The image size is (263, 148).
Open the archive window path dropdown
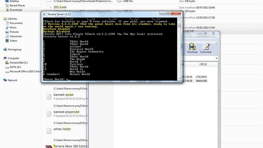pos(217,58)
